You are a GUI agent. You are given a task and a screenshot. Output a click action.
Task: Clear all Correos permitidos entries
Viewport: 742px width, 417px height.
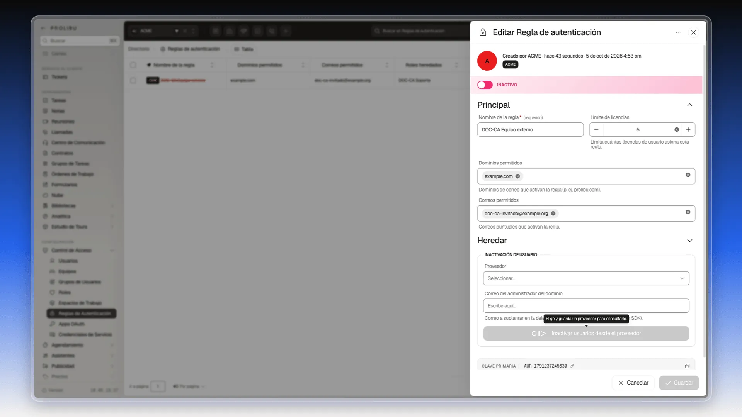click(688, 212)
